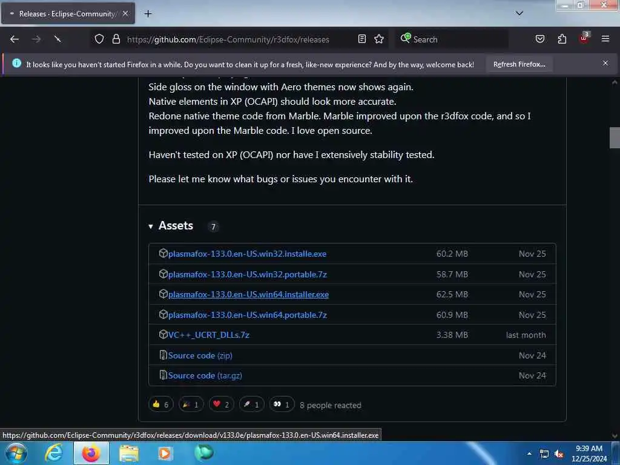Click the info icon in notification bar
The height and width of the screenshot is (465, 620).
coord(16,63)
